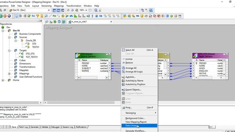235x132 pixels.
Task: Select the PX stored procedure transformation icon
Action: pos(54,16)
